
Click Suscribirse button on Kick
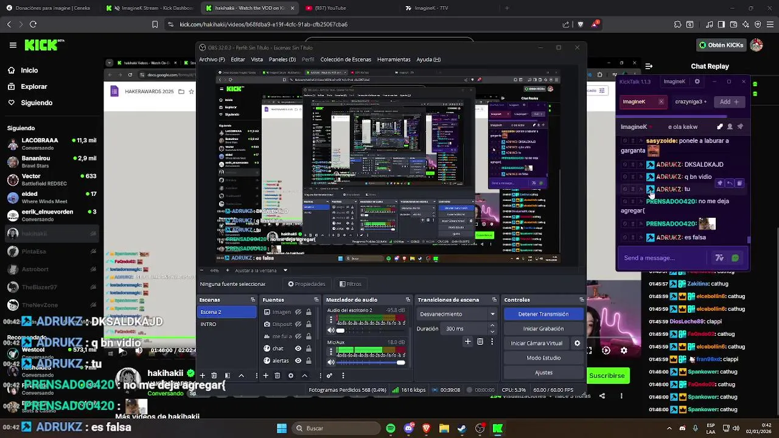607,375
